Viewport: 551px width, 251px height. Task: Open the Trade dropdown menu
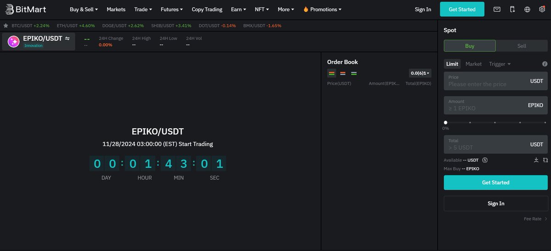tap(143, 9)
